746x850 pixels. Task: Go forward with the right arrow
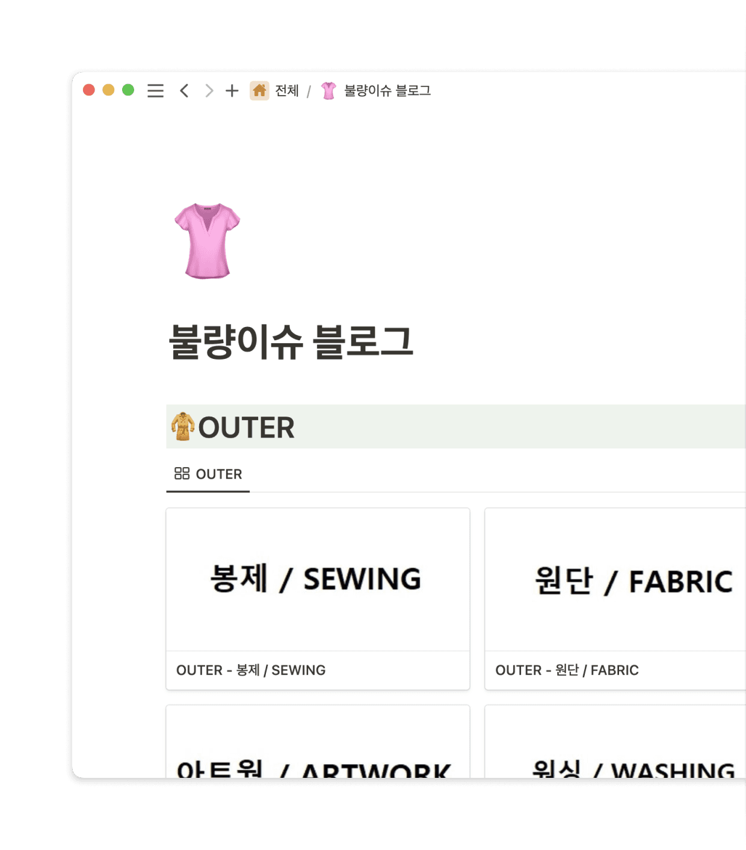click(x=209, y=91)
